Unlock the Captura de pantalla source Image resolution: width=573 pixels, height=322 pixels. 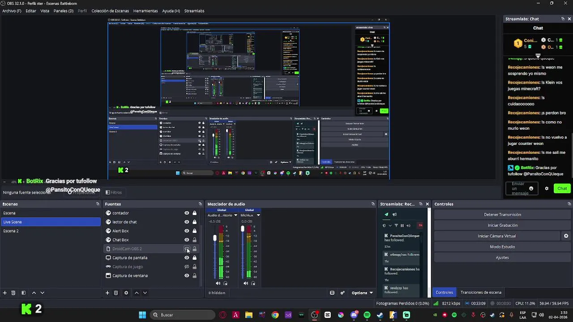[x=194, y=258]
